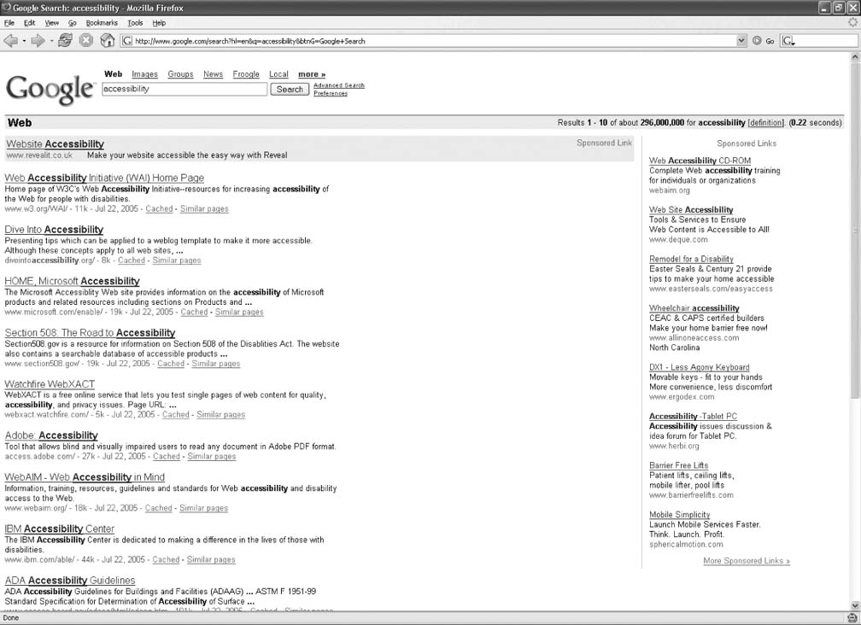
Task: Click the Google site icon in address bar
Action: (x=127, y=41)
